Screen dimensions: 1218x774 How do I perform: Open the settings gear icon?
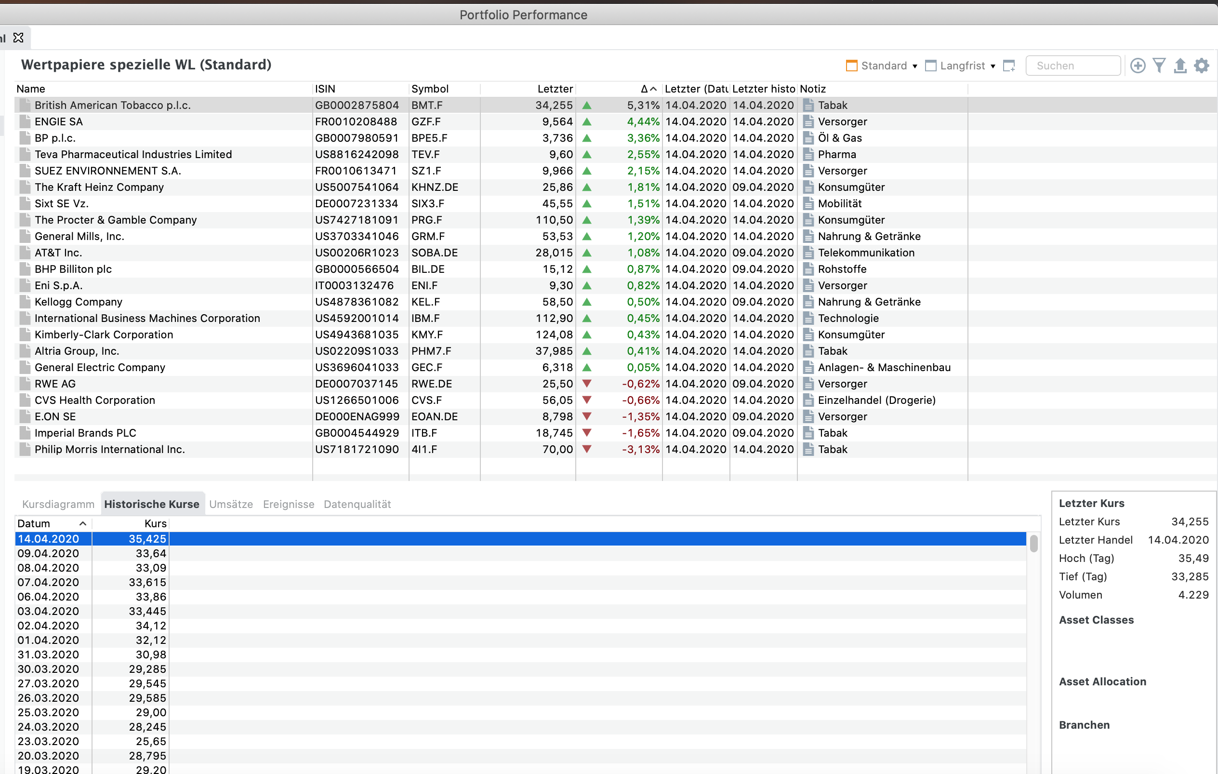[1201, 66]
